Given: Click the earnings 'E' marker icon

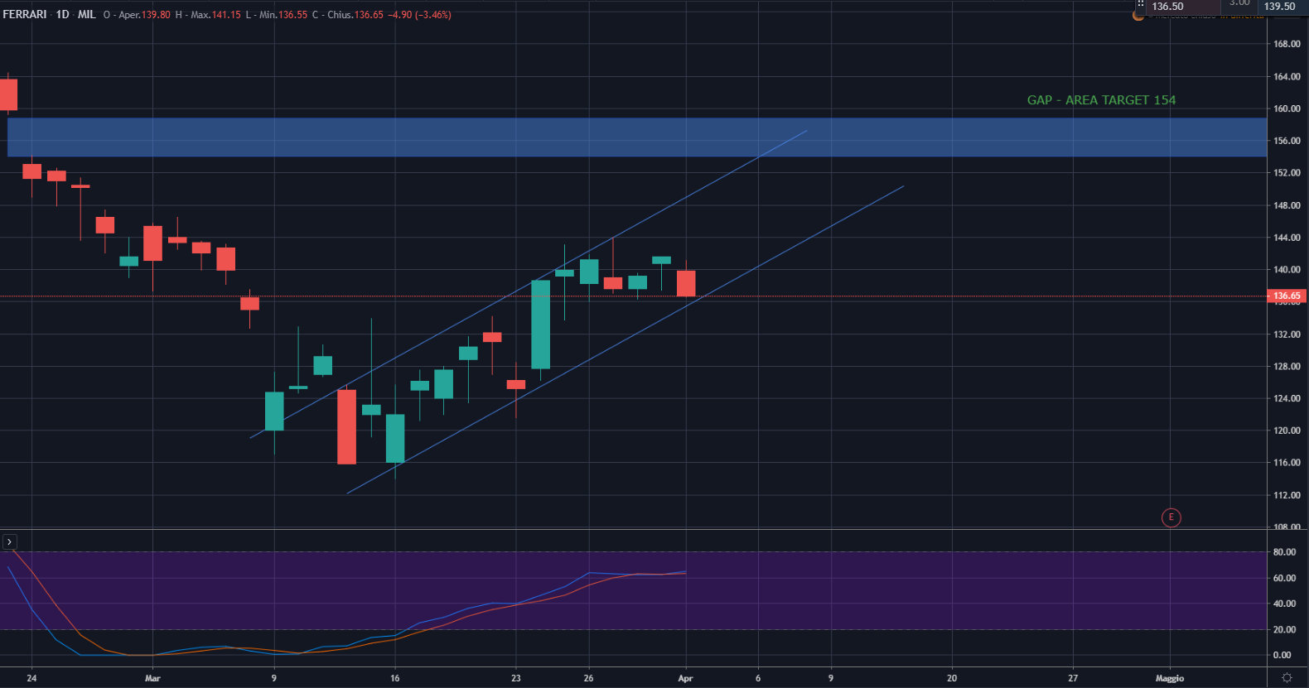Looking at the screenshot, I should [x=1171, y=517].
